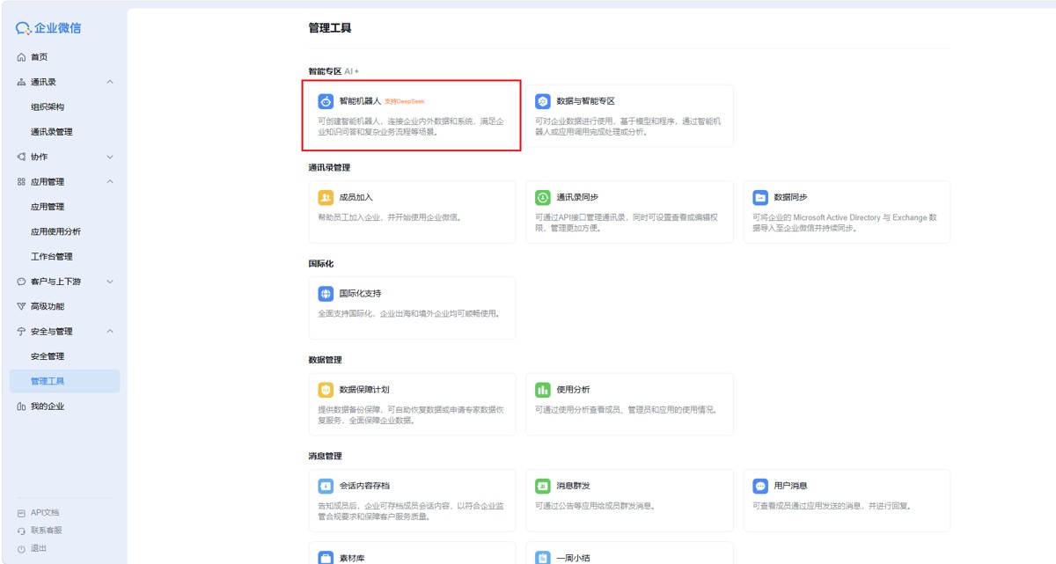This screenshot has width=1056, height=564.
Task: Click the 数据与智能专区 cube icon
Action: pyautogui.click(x=543, y=101)
